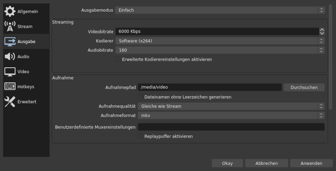Select the Stream antenna icon
The width and height of the screenshot is (336, 171).
pyautogui.click(x=10, y=26)
